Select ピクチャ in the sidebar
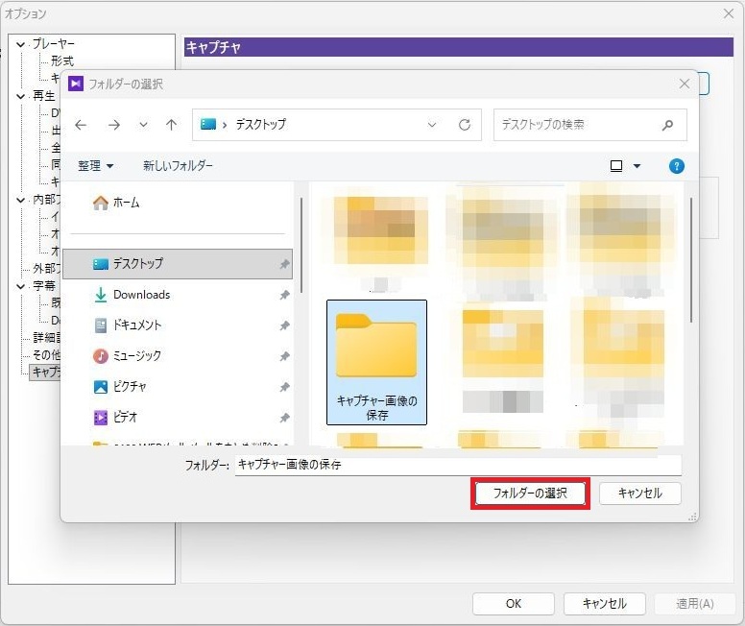 (132, 387)
